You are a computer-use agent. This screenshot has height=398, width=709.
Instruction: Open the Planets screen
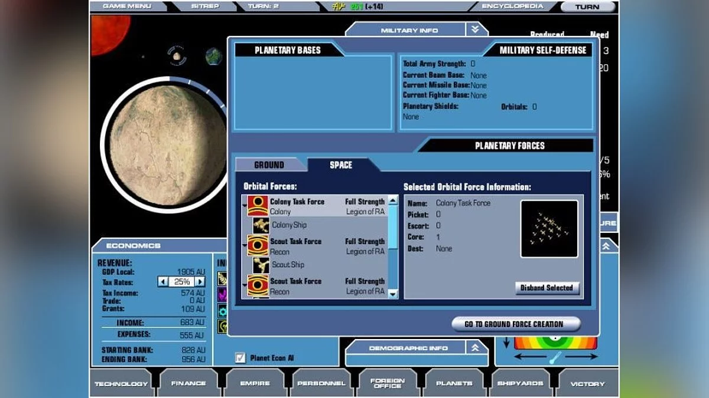454,383
